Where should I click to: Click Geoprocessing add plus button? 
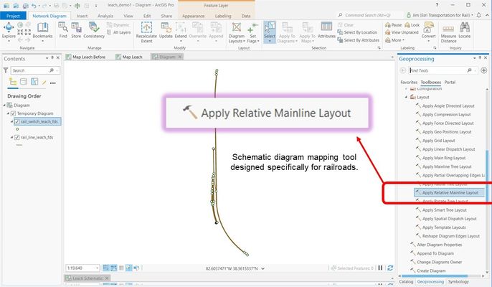click(483, 70)
